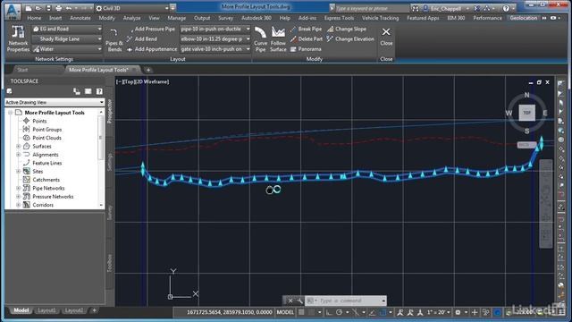
Task: Open the gate valve-10 inch dropdown
Action: [215, 49]
